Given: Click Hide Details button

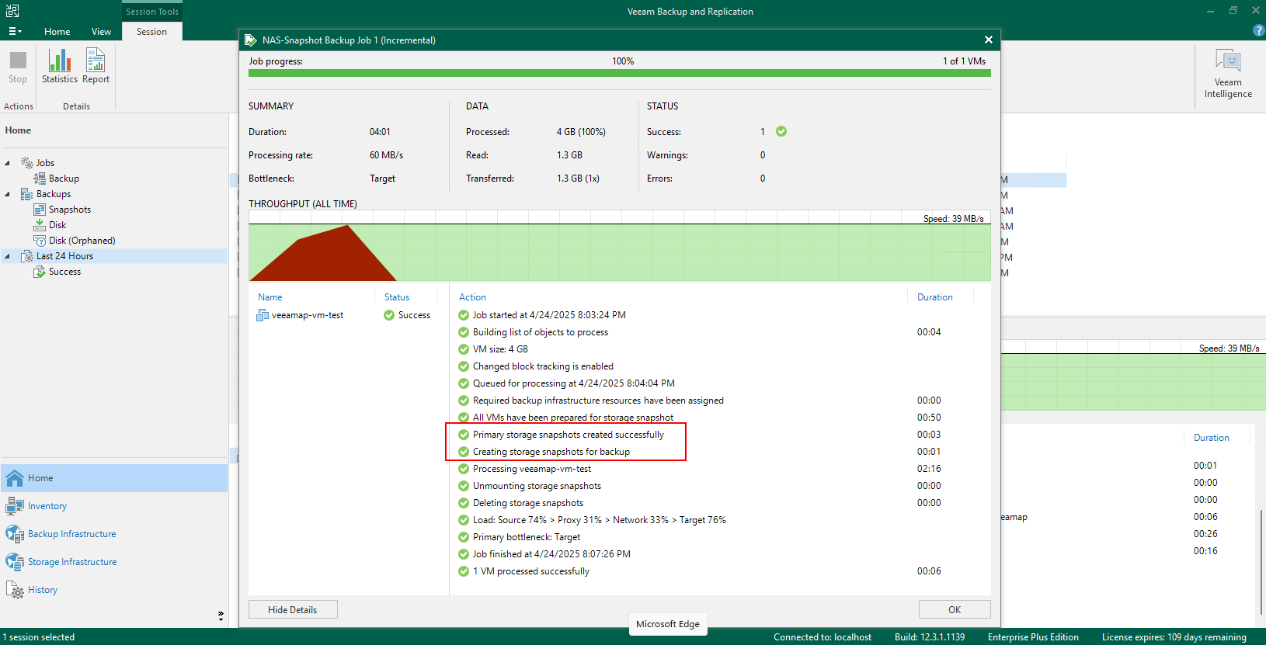Looking at the screenshot, I should click(293, 609).
